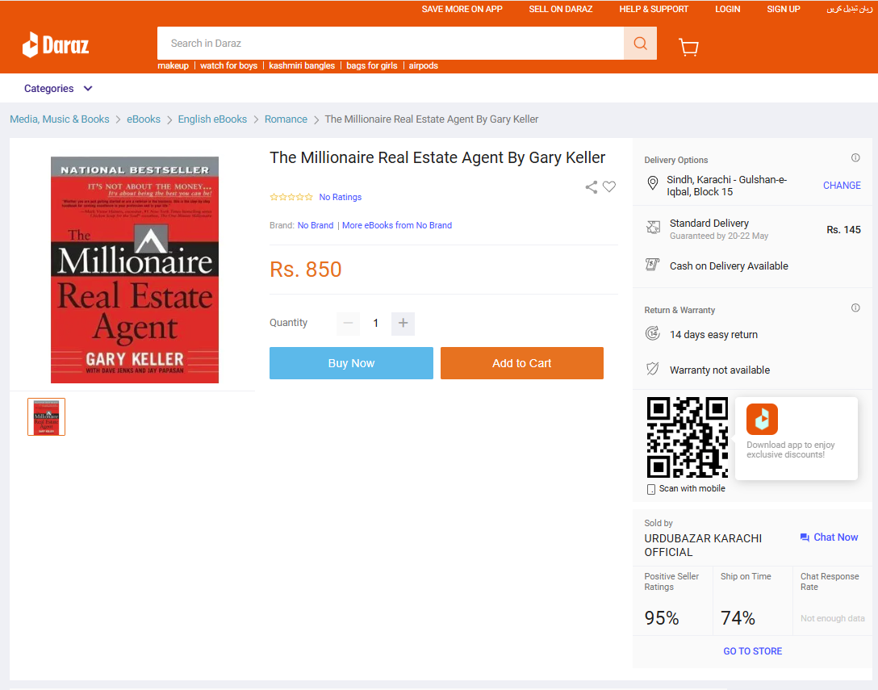Click kashmiri bangles suggestion
Screen dimensions: 878x690
[302, 65]
